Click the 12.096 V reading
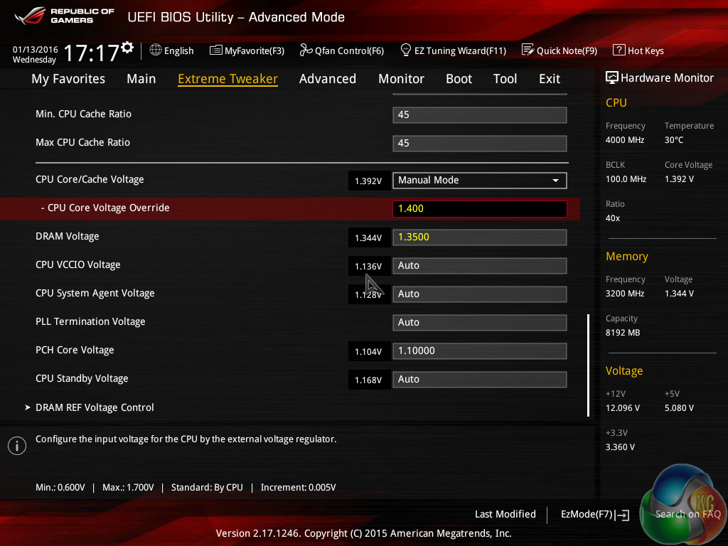The width and height of the screenshot is (728, 546). point(622,408)
